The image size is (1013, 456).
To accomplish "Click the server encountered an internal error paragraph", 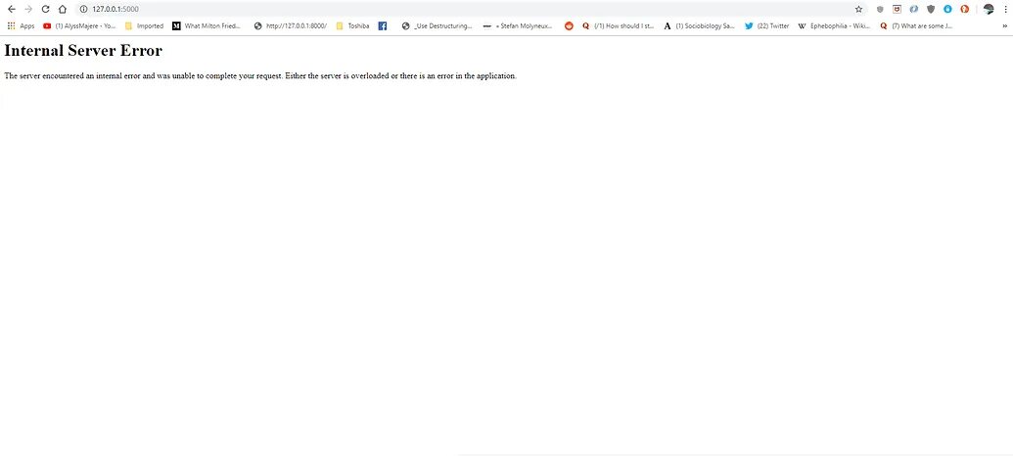I will pos(260,75).
